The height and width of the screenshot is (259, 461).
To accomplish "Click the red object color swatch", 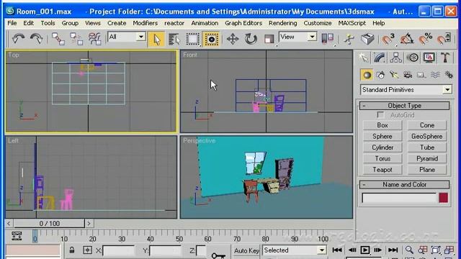I will pos(444,198).
